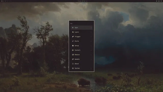The image size is (163, 92).
Task: Click the Learn icon in the menu
Action: pos(73,32)
